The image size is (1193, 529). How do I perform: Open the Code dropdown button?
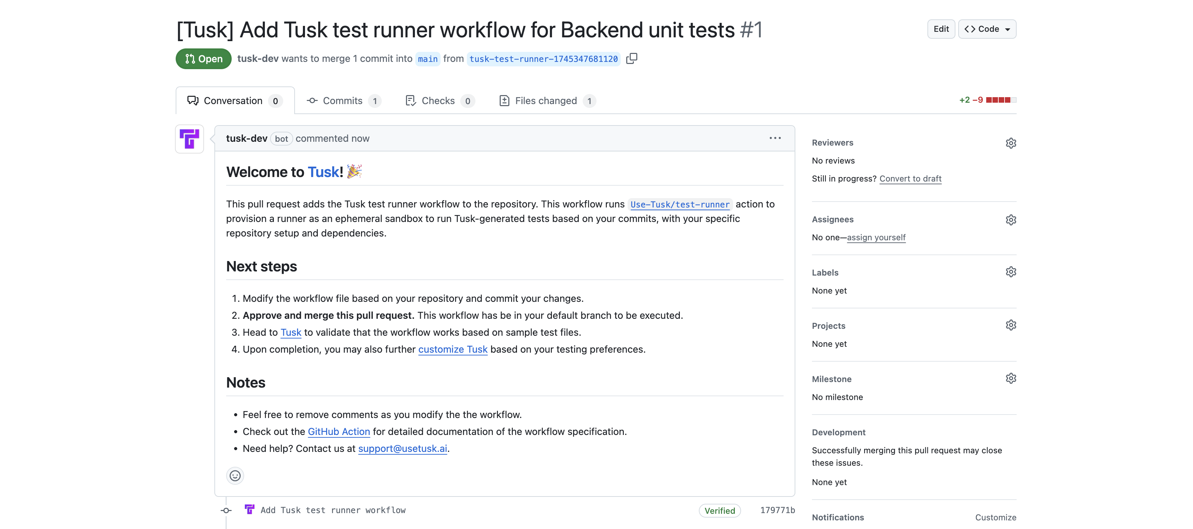[987, 29]
